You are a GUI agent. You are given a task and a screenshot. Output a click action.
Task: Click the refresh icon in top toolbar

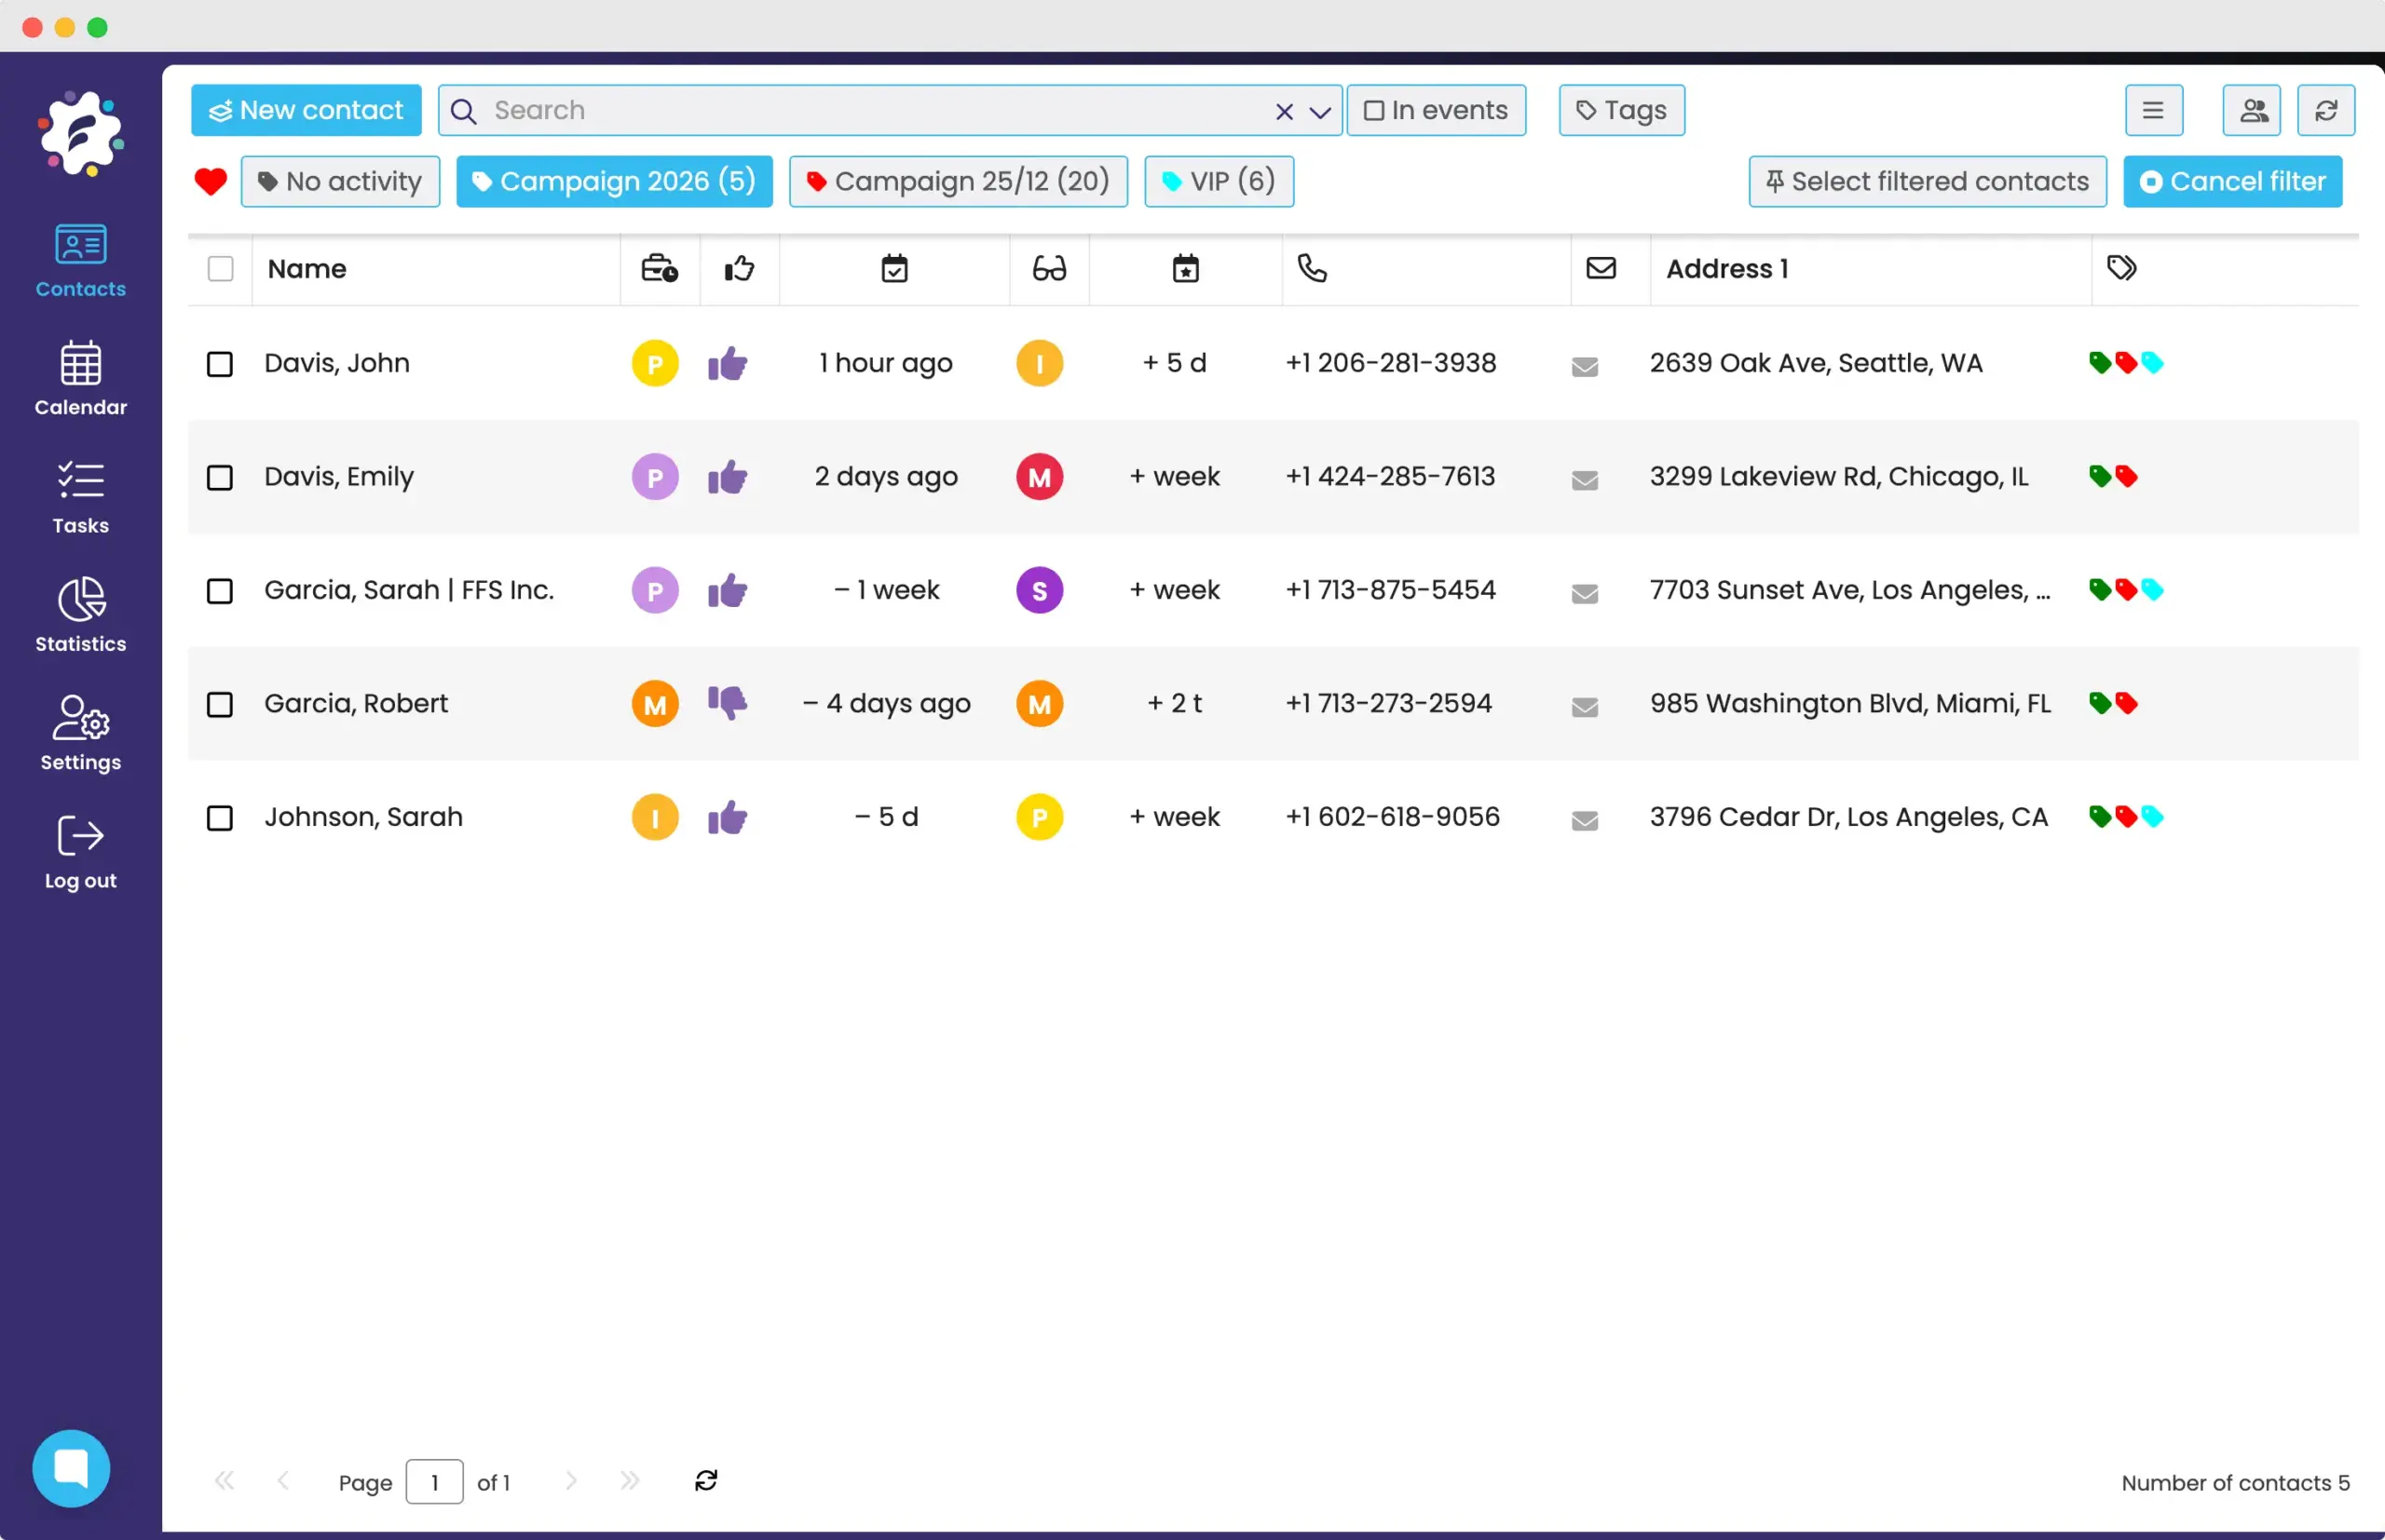[2325, 110]
